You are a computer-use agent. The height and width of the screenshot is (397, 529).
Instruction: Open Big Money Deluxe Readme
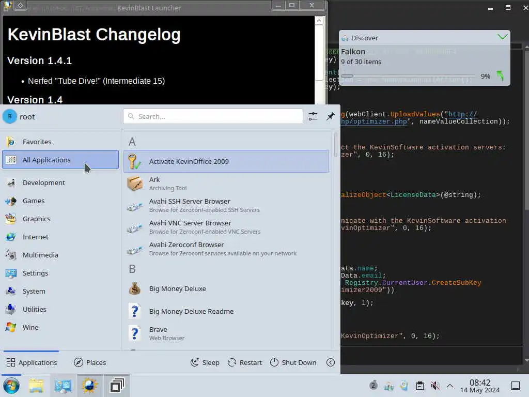tap(226, 311)
